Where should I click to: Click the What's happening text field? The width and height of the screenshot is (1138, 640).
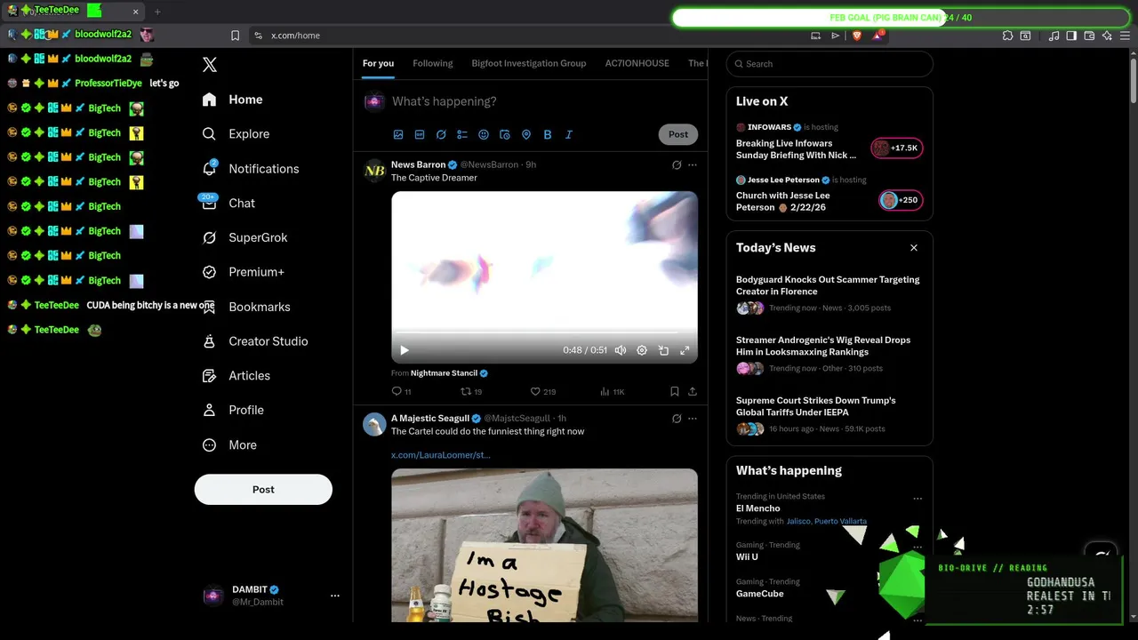point(544,101)
